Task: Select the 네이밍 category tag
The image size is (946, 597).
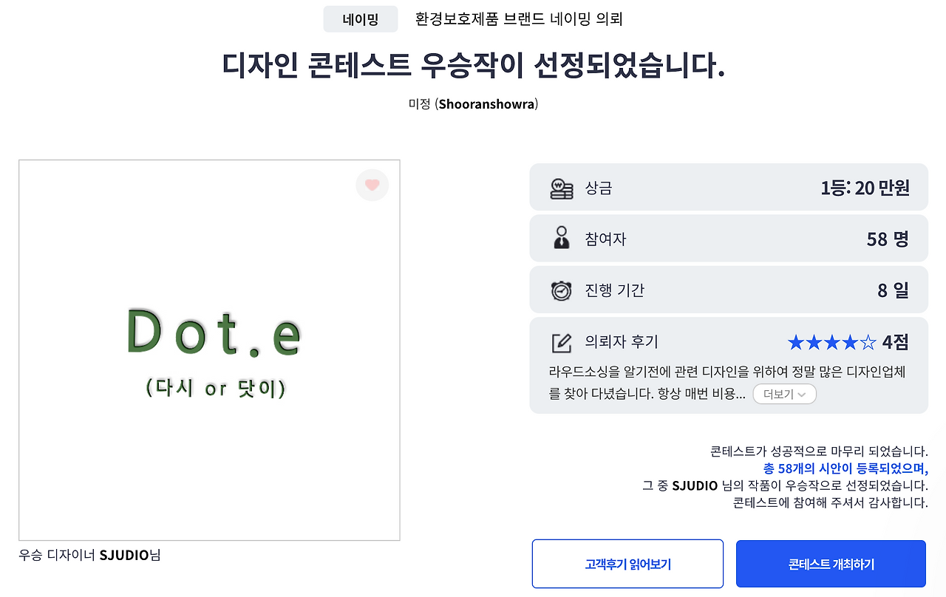Action: tap(361, 18)
